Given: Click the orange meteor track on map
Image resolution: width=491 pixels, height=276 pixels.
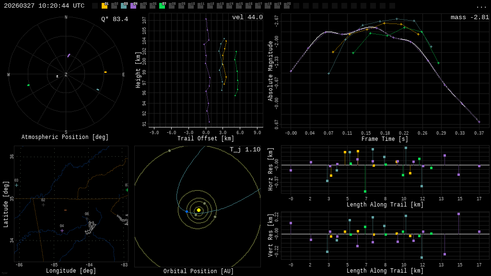Looking at the screenshot, I should pos(65,210).
